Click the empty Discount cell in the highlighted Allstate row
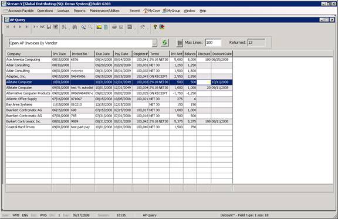This screenshot has width=338, height=219. [x=204, y=82]
